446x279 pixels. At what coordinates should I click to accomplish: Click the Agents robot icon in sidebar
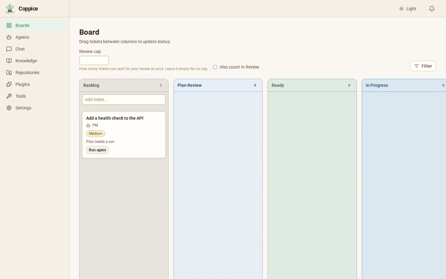(x=9, y=37)
